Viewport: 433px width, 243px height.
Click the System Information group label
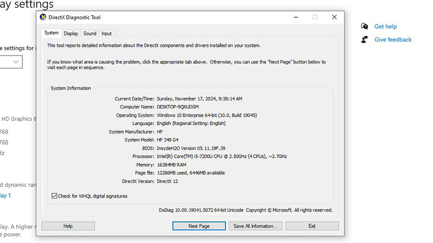coord(71,88)
